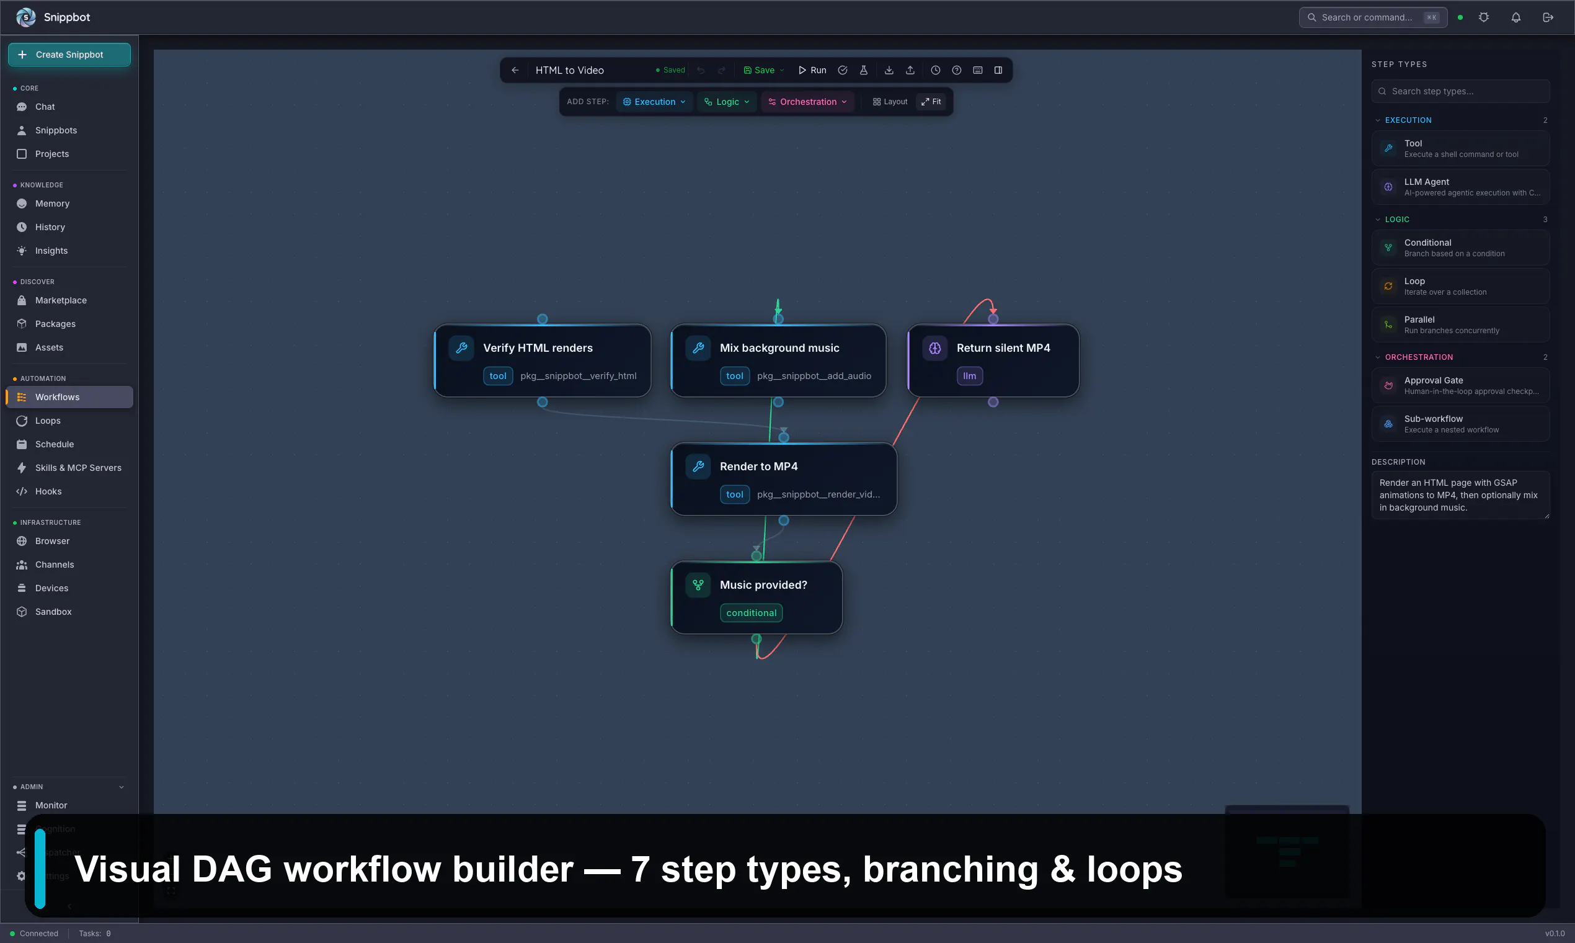This screenshot has width=1575, height=943.
Task: Click the wrench icon on Verify HTML renders node
Action: (462, 347)
